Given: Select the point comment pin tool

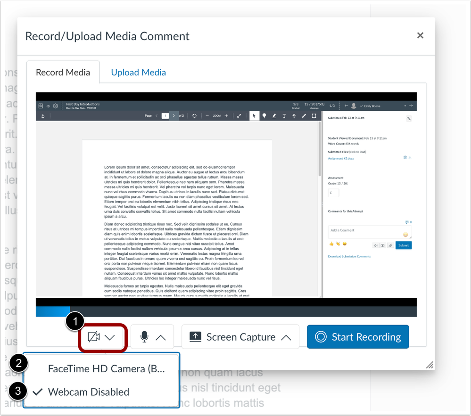Looking at the screenshot, I should (x=264, y=116).
